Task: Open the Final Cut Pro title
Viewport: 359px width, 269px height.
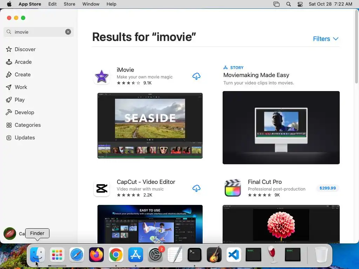Action: point(265,182)
